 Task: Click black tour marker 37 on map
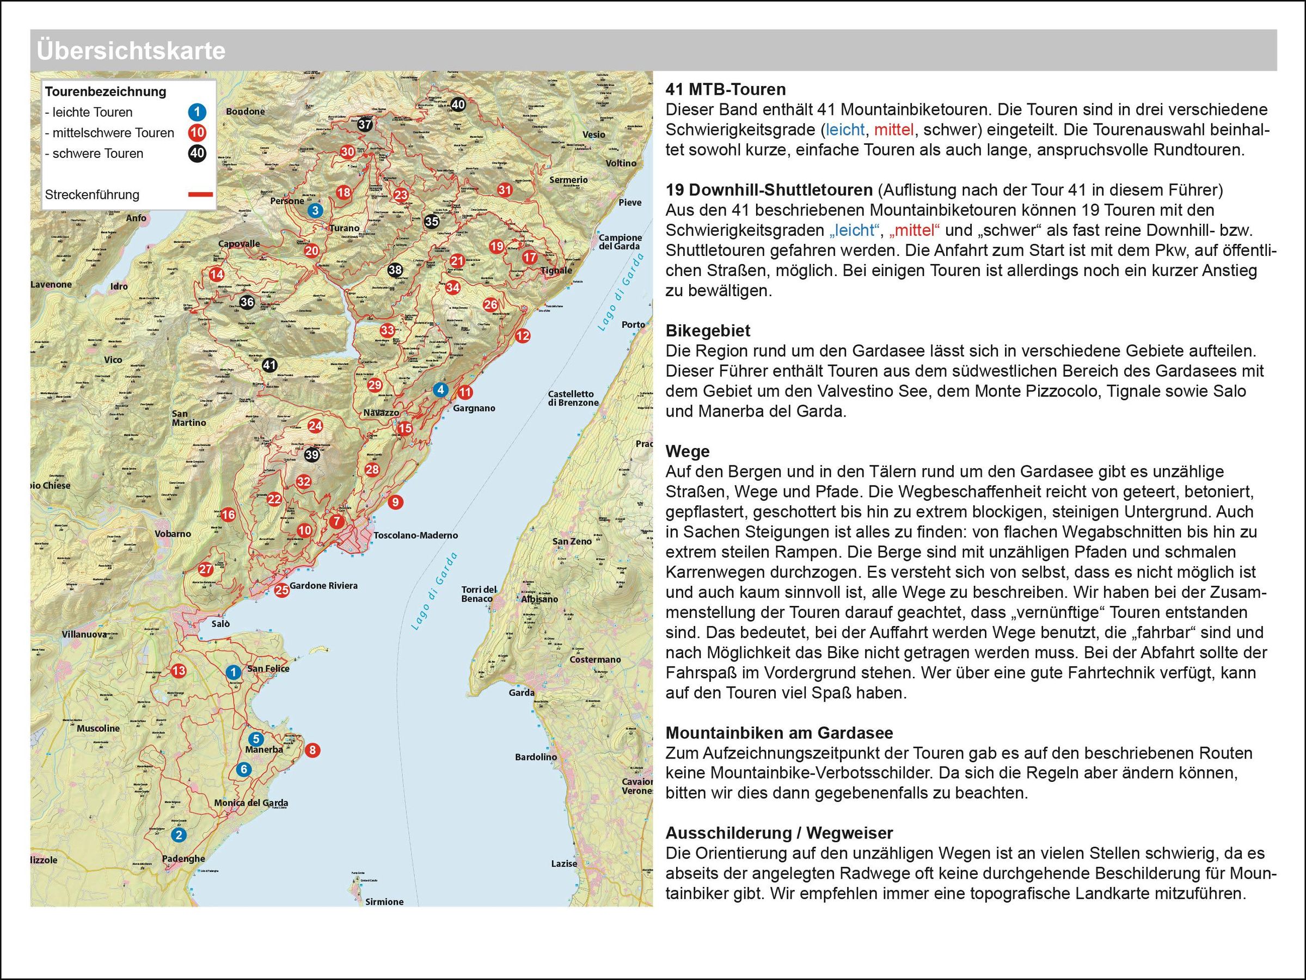click(x=365, y=125)
